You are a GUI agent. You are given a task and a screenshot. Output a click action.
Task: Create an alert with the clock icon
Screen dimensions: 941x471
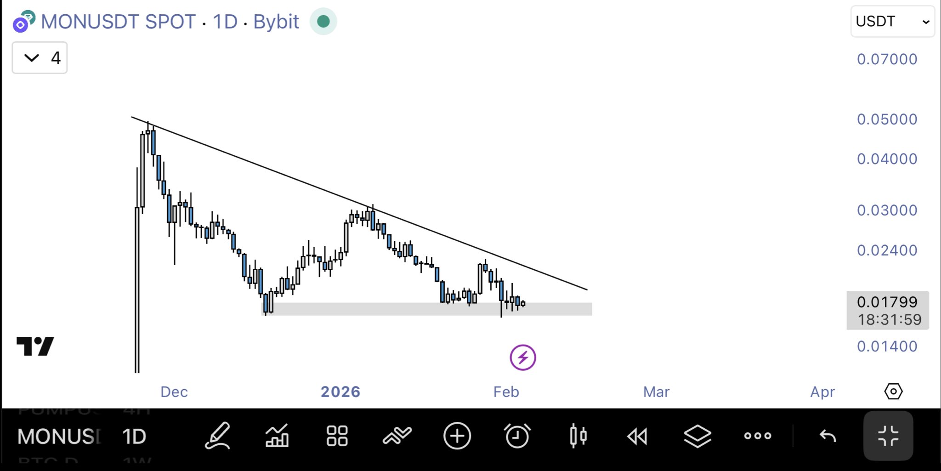click(x=517, y=436)
